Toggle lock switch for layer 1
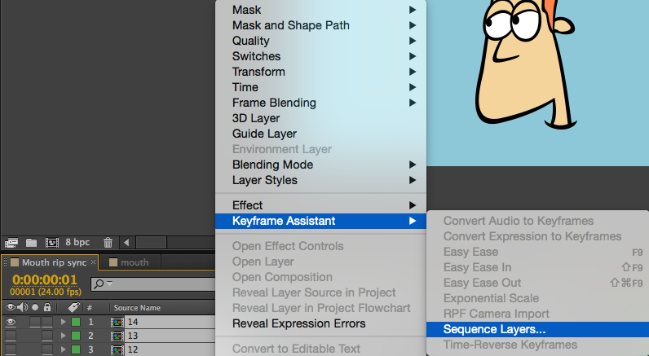 47,322
